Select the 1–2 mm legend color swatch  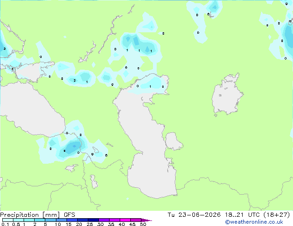29,220
